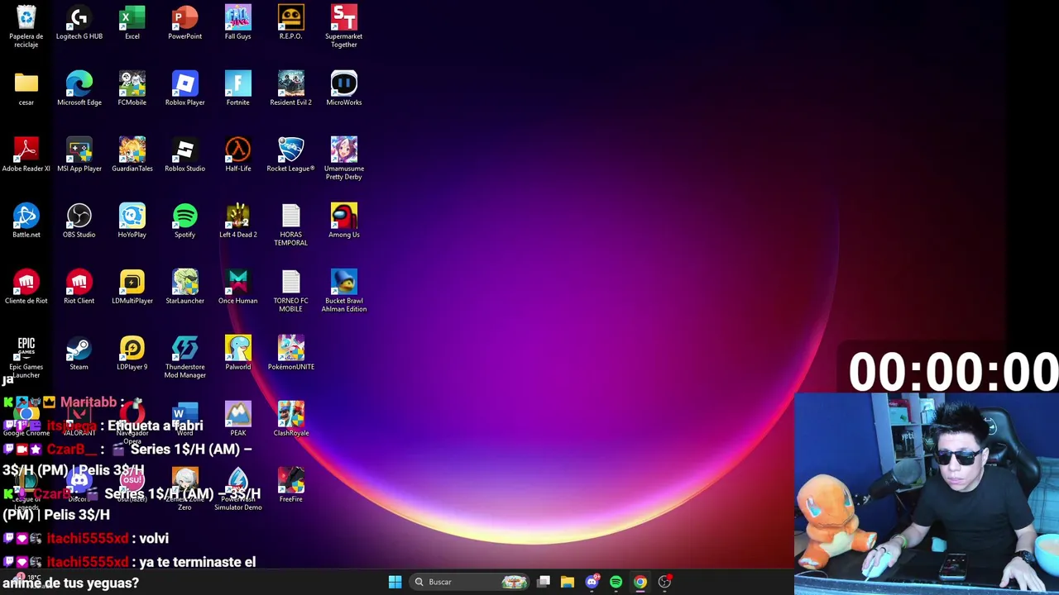This screenshot has height=595, width=1059.
Task: Select the R.E.P.O. game shortcut
Action: (x=291, y=22)
